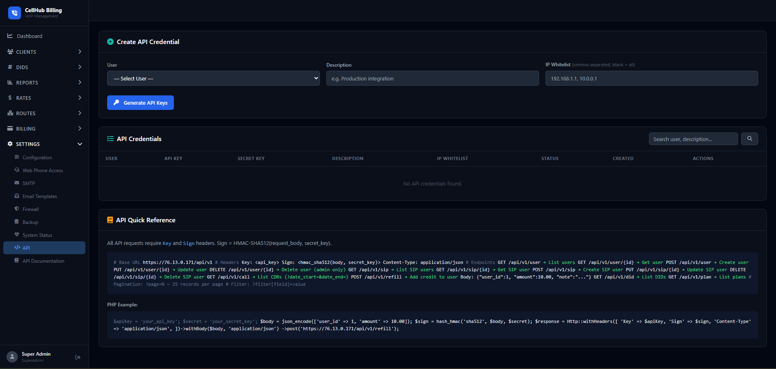
Task: Click the logout icon beside Super Admin
Action: pos(78,357)
